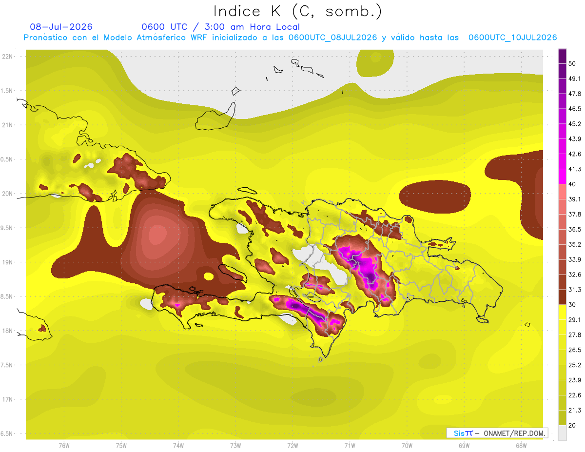
Task: Click the dark purple swatch at the top of the color scale
Action: click(x=562, y=56)
